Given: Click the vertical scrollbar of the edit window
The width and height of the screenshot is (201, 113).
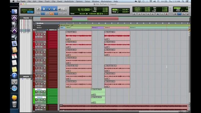Looking at the screenshot, I should coord(189,64).
